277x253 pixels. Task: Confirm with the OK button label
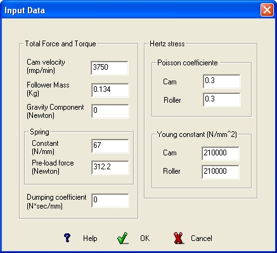145,238
